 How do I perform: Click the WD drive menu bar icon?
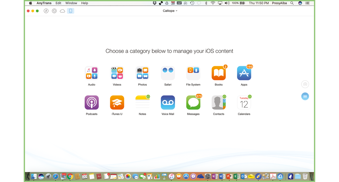[x=179, y=3]
